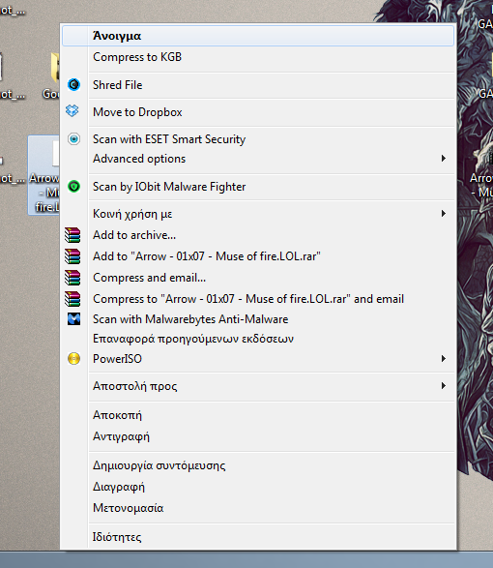The height and width of the screenshot is (568, 493).
Task: Open Ιδιότητες file properties
Action: point(258,536)
